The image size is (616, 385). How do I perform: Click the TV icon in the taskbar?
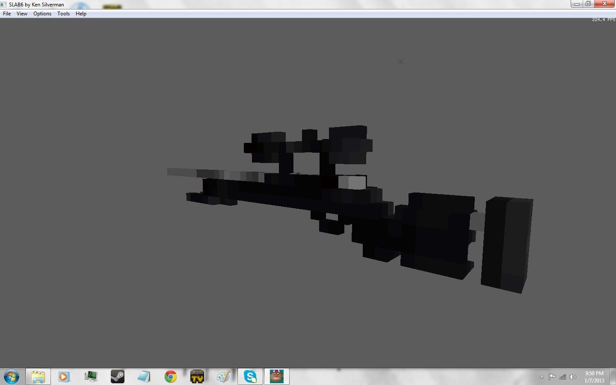[197, 376]
